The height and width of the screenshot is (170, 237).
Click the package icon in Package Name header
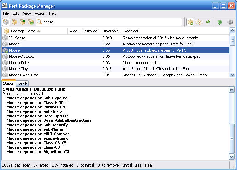(7, 31)
